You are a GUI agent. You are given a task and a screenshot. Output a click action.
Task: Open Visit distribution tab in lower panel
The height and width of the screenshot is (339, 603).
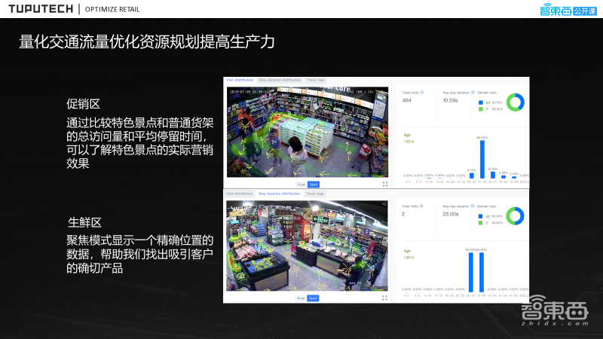(x=239, y=194)
